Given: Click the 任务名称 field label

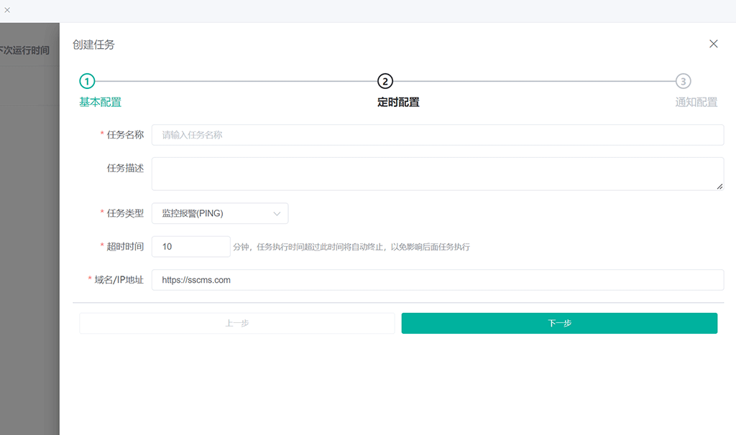Looking at the screenshot, I should [x=125, y=135].
